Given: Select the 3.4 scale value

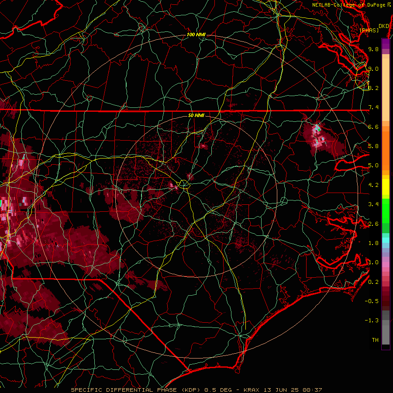Looking at the screenshot, I should (x=373, y=204).
